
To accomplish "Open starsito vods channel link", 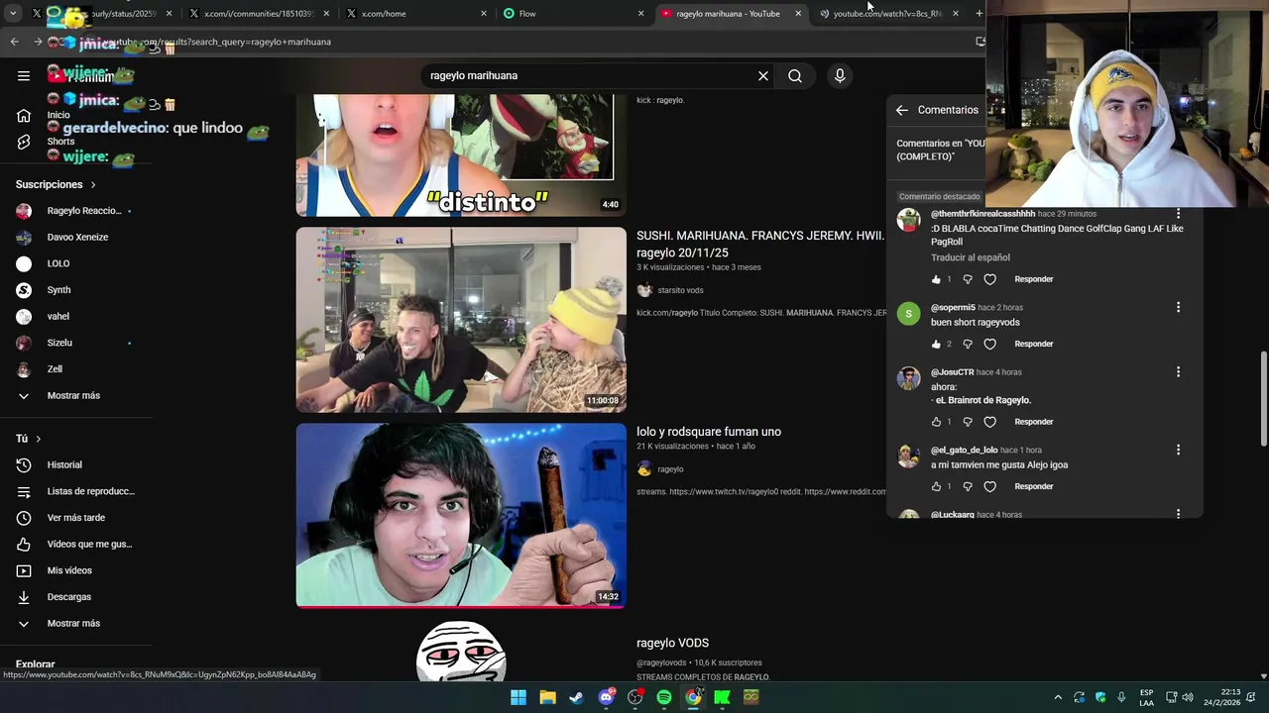I will pos(680,290).
